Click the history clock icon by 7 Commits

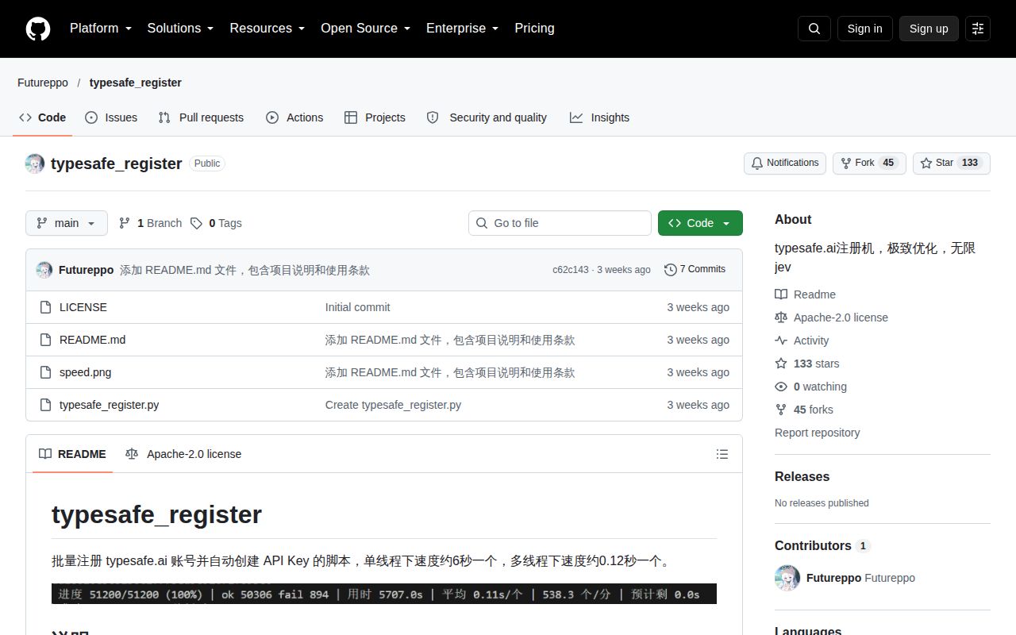click(x=671, y=270)
